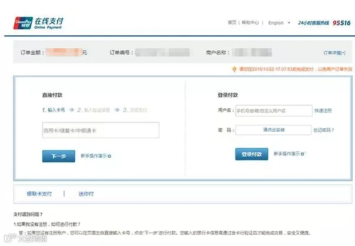
Task: Open the 首页 home link
Action: [232, 22]
